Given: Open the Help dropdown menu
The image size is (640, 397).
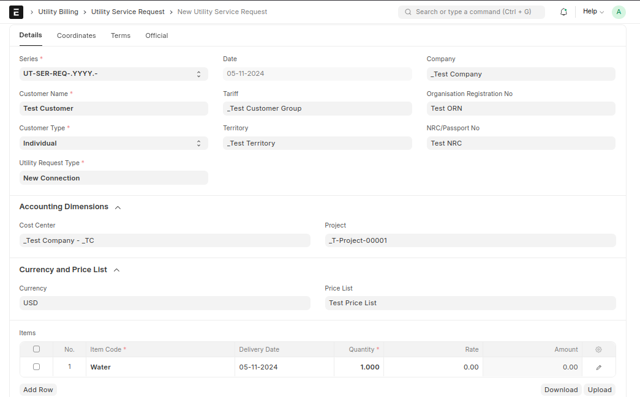Looking at the screenshot, I should click(593, 12).
